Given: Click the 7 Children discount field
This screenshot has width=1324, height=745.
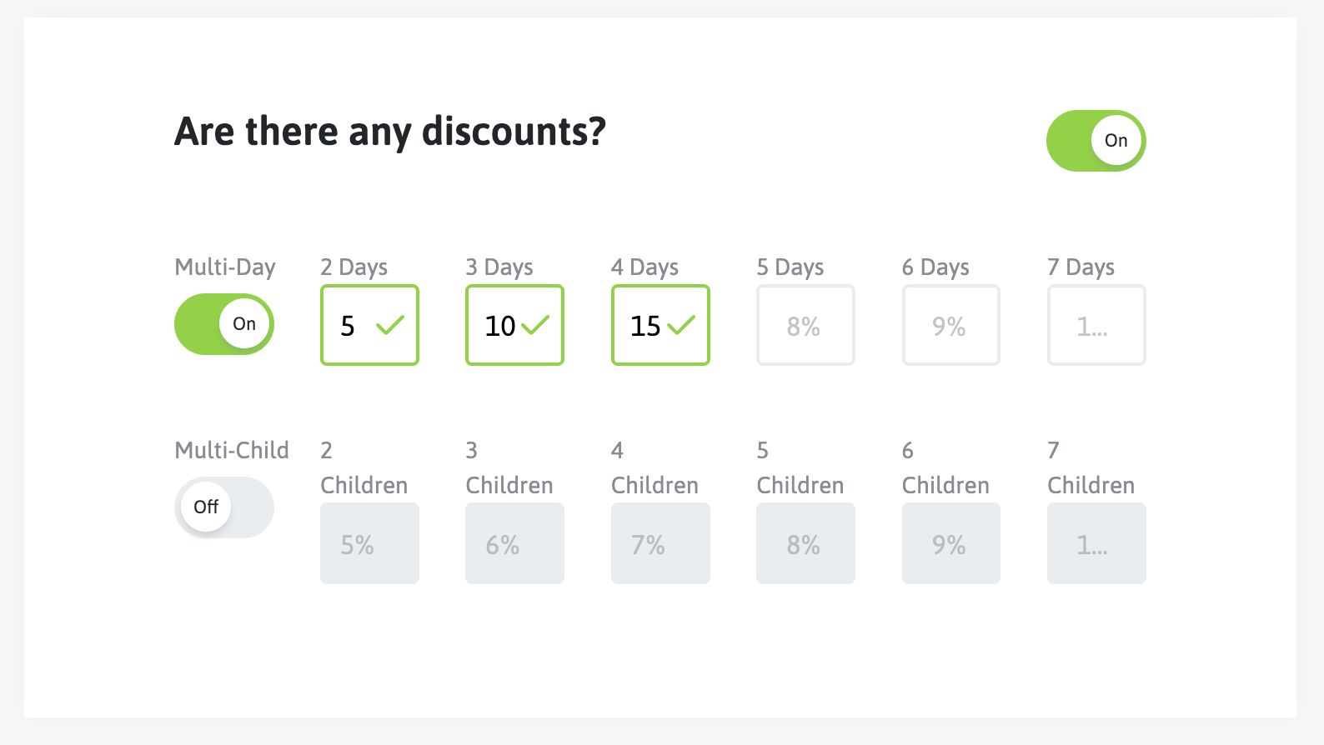Looking at the screenshot, I should click(1096, 543).
